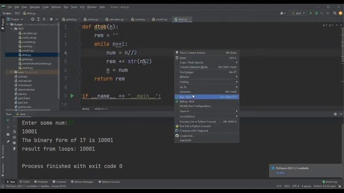Click the user account icon in toolbar
Viewport: 344px width, 193px height.
(x=283, y=13)
